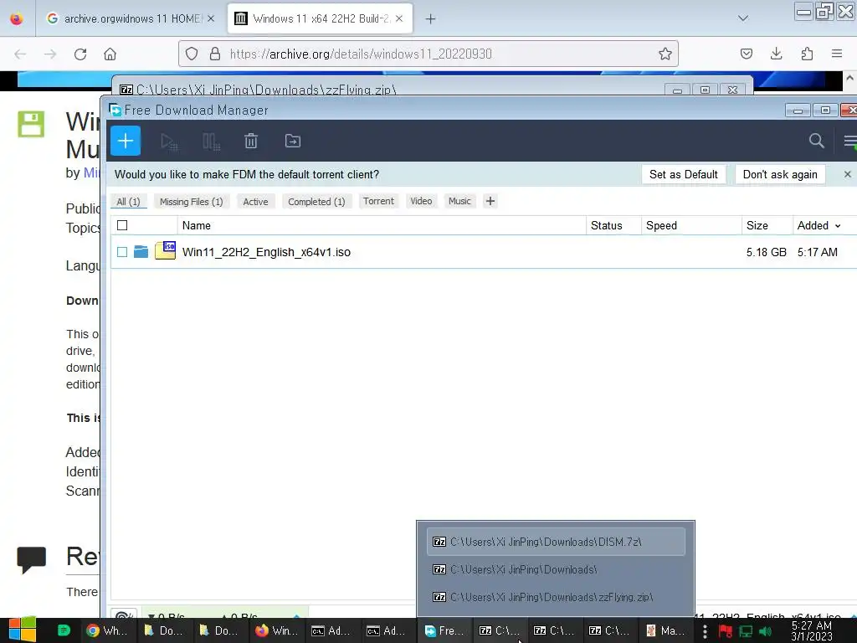Click Don't ask again button
The width and height of the screenshot is (857, 643).
[780, 174]
